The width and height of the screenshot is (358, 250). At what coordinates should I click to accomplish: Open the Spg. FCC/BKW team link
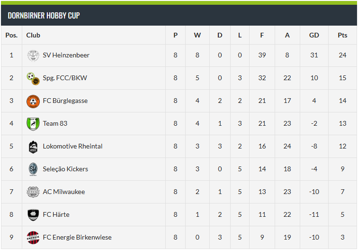coord(65,78)
